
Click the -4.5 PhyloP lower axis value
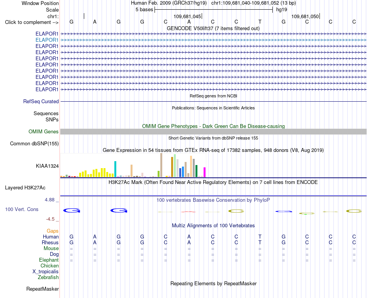click(x=50, y=219)
